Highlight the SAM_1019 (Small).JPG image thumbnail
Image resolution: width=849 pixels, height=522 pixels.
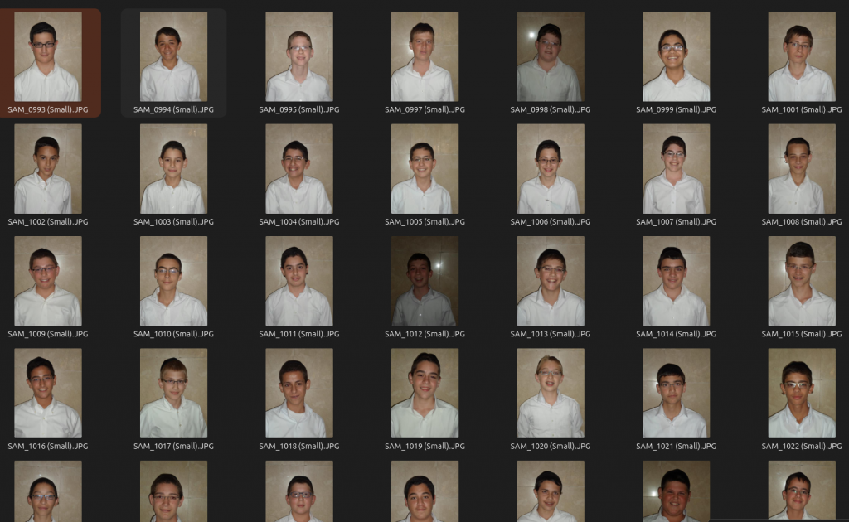coord(425,394)
